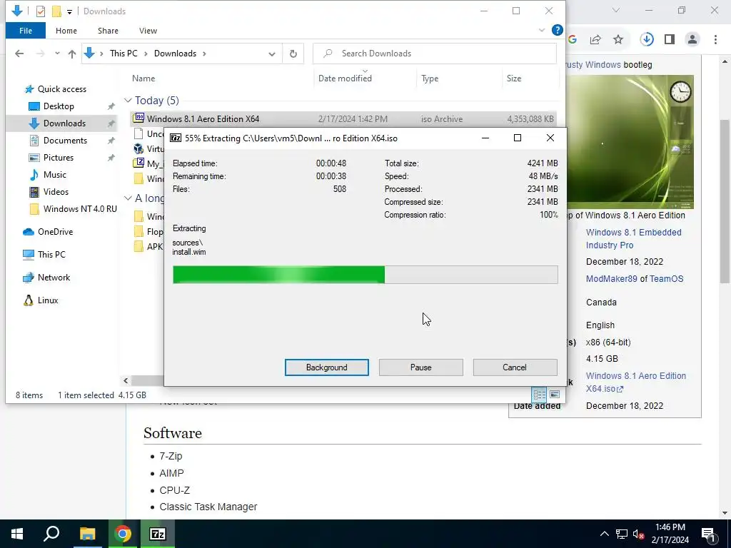
Task: Open Chrome profile icon
Action: point(692,40)
